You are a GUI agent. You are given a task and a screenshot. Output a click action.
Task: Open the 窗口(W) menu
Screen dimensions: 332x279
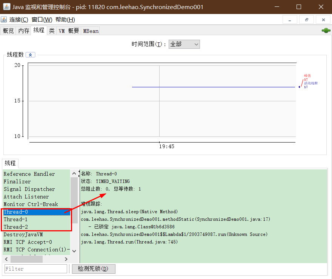click(42, 20)
